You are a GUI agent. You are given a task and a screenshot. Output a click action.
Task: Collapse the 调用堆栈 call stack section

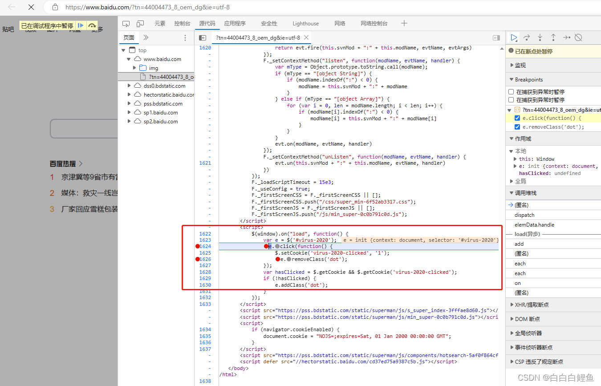[512, 193]
